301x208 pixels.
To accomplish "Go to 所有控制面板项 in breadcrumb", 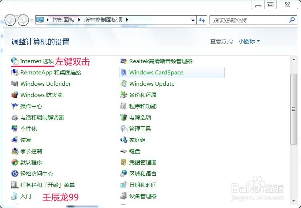I will [103, 20].
